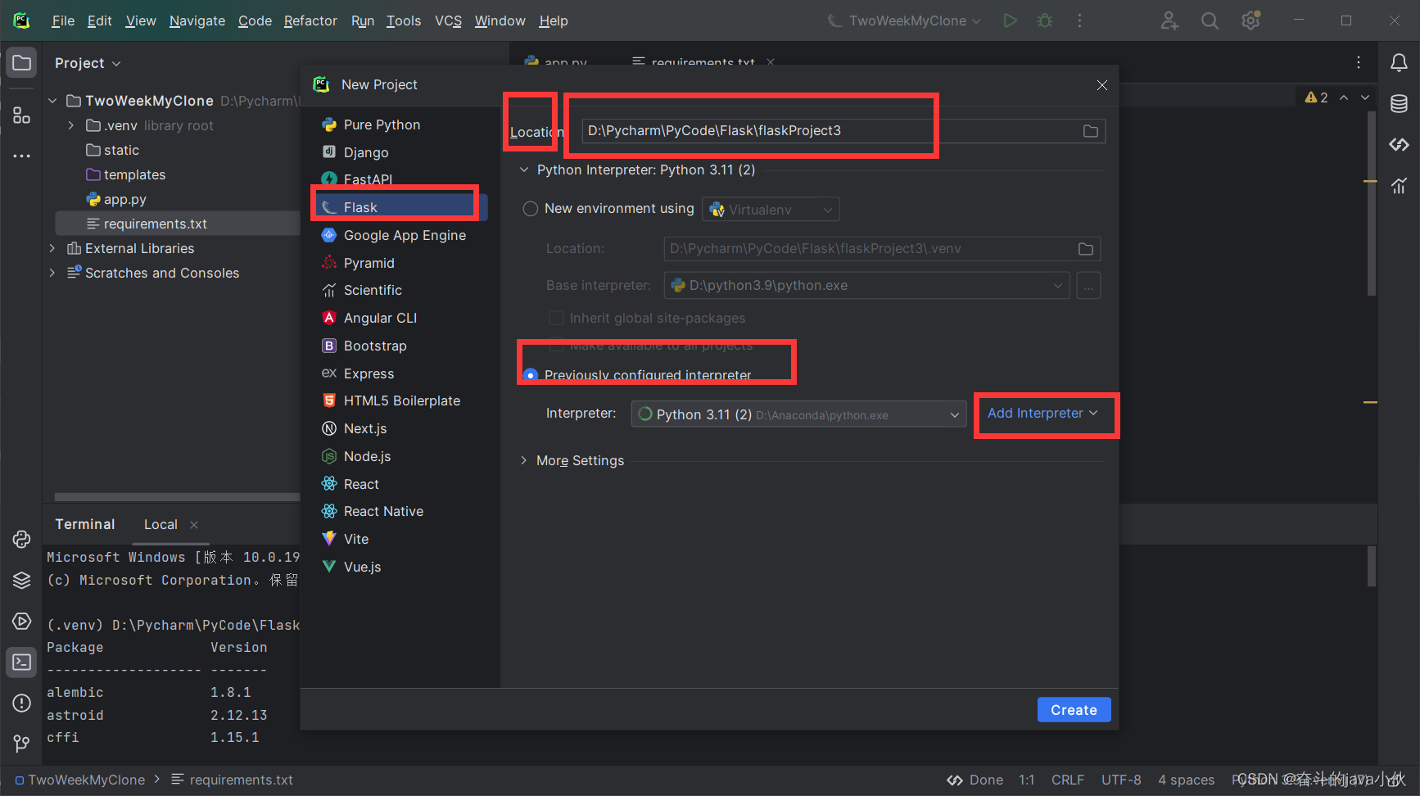Collapse Python Interpreter section
Viewport: 1420px width, 796px height.
524,170
